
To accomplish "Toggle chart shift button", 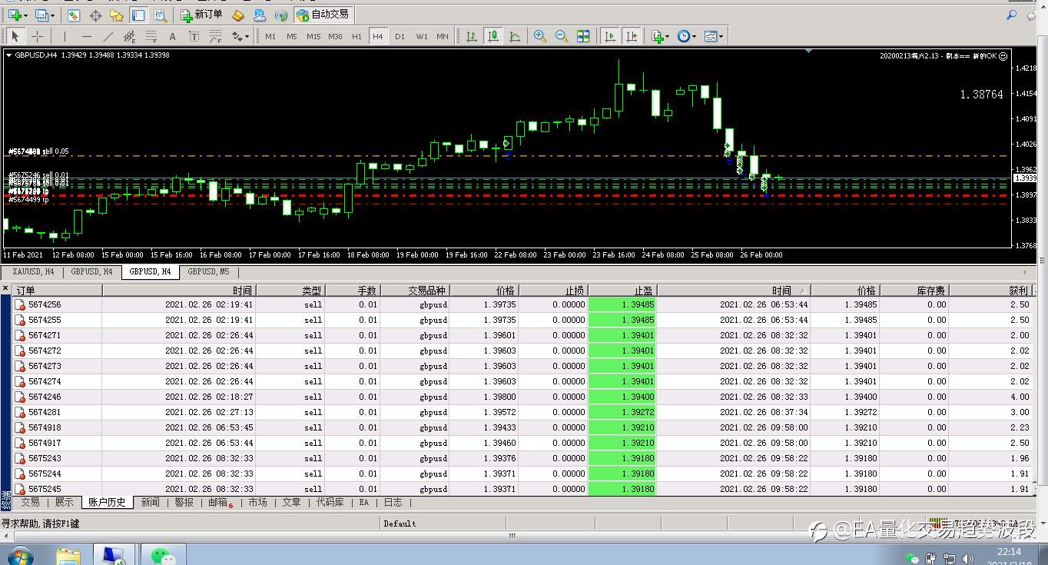I will point(632,36).
